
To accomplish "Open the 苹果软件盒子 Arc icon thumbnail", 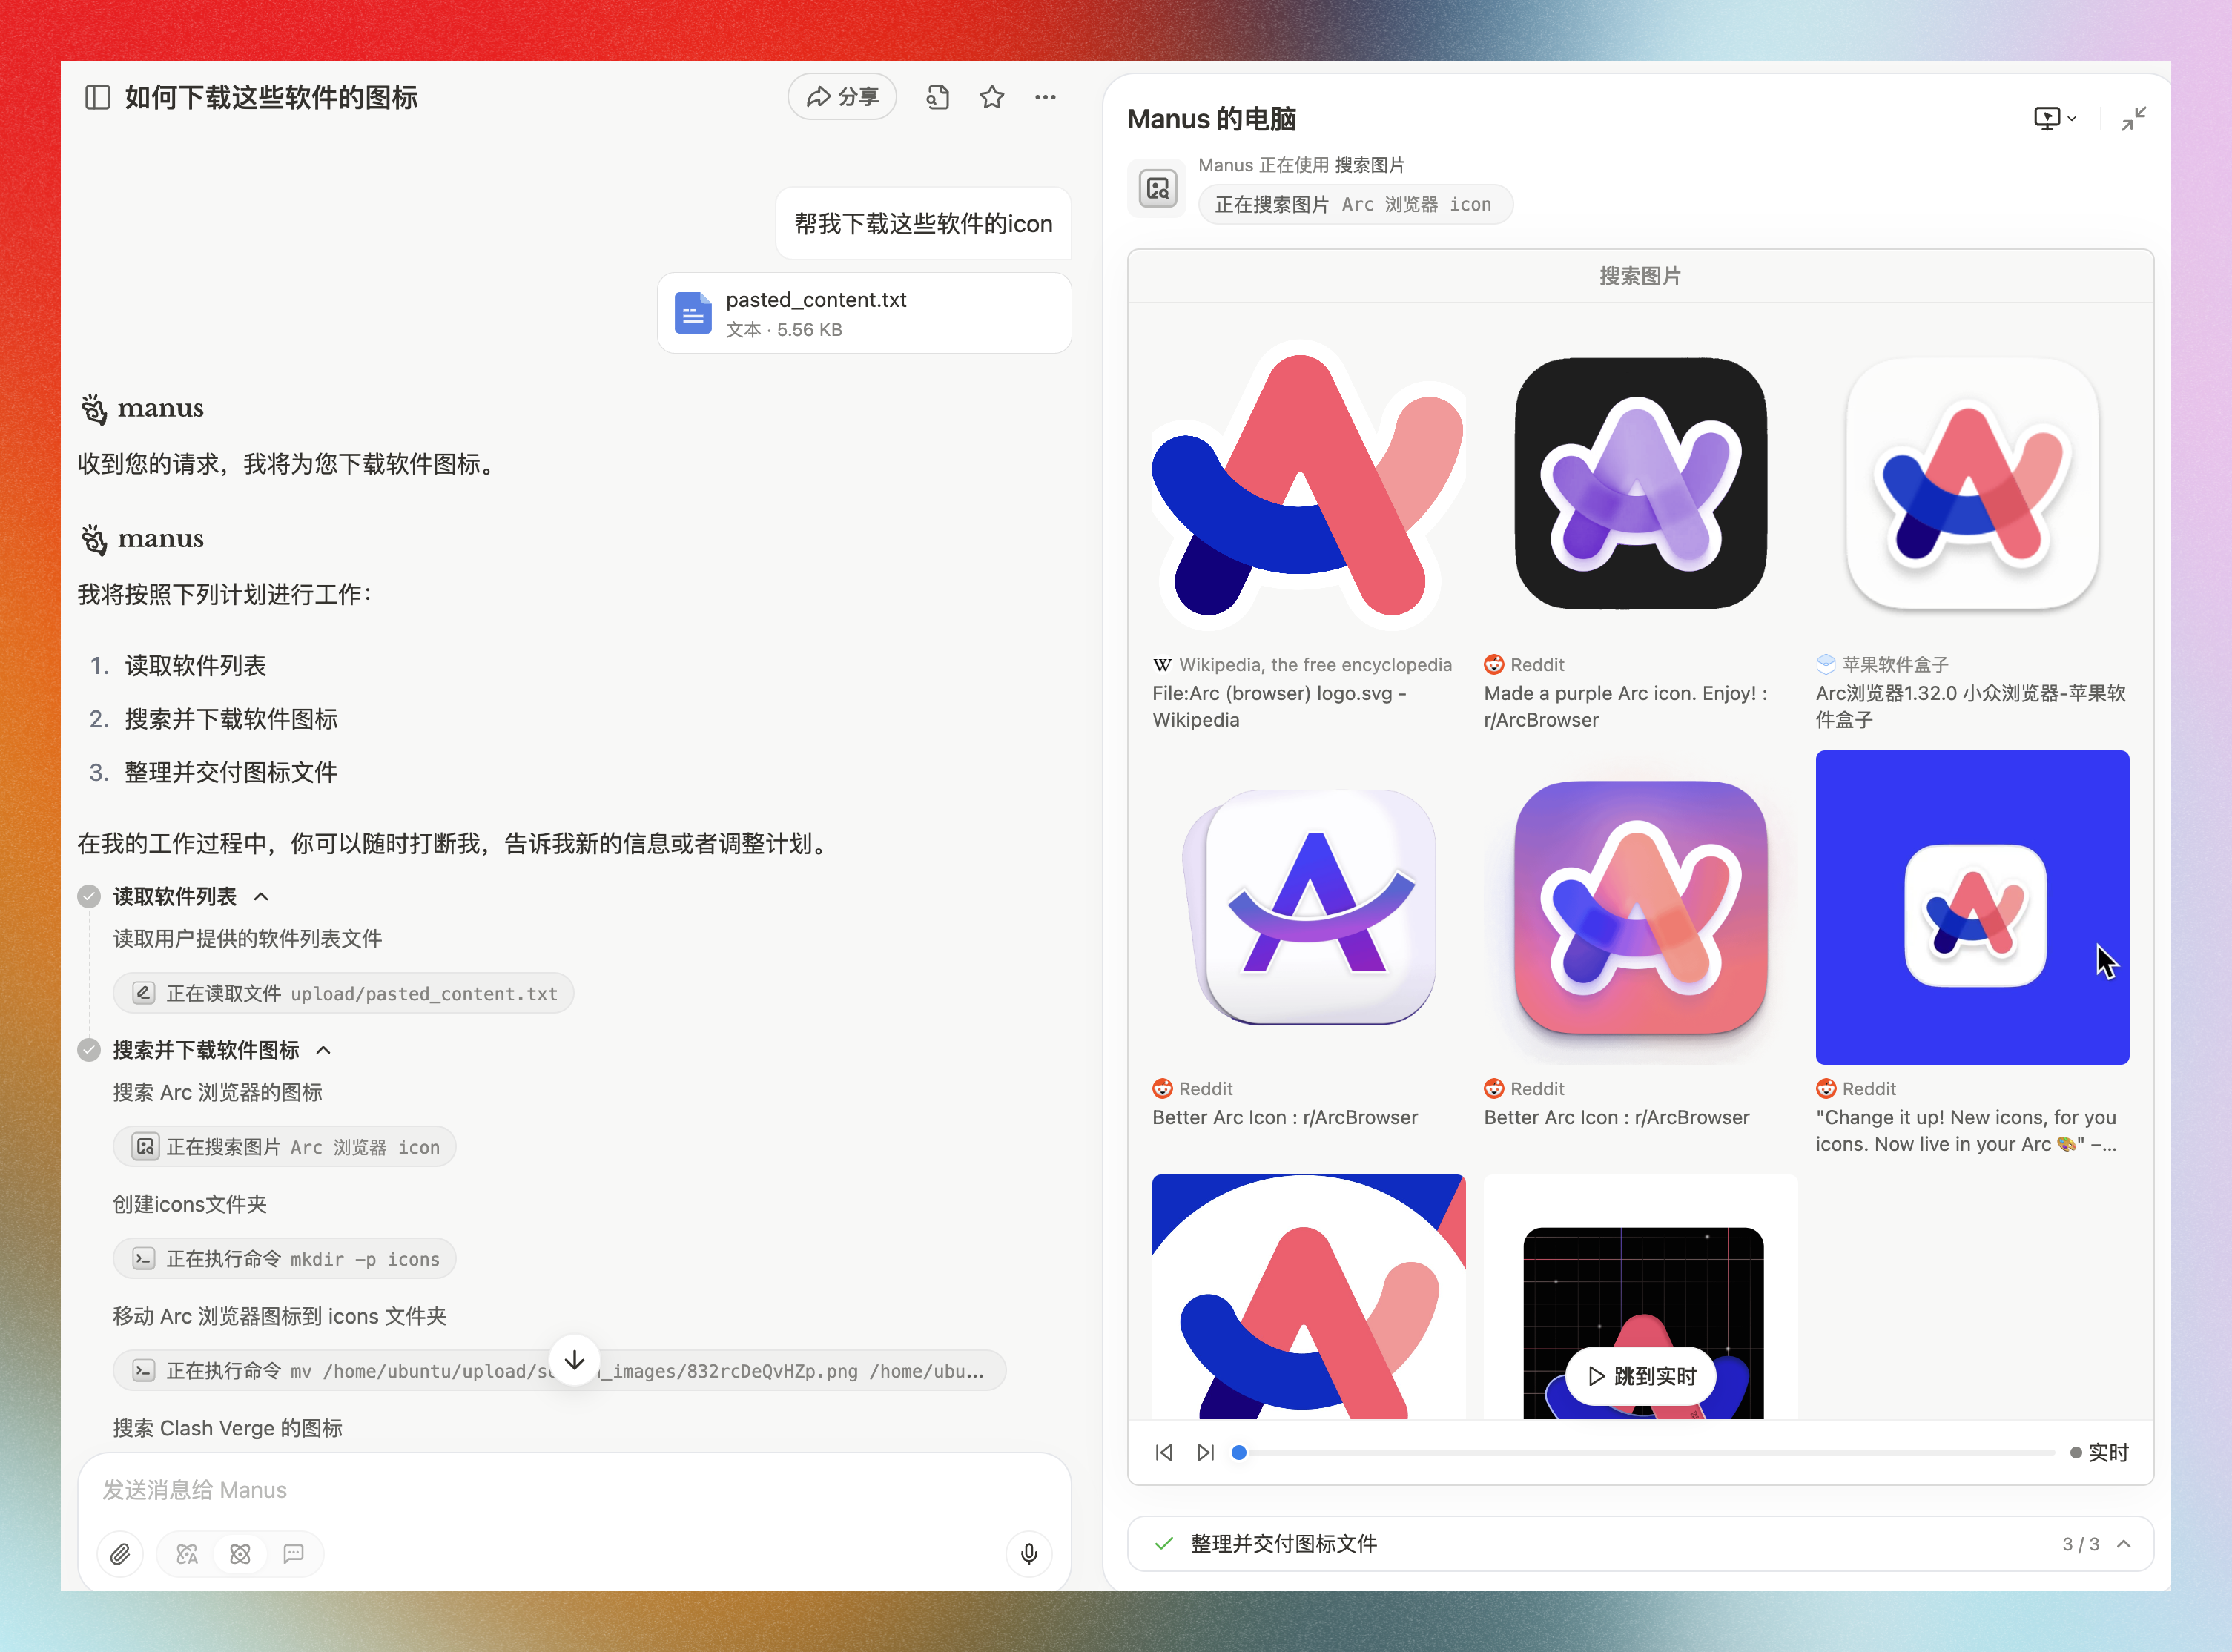I will (1972, 484).
